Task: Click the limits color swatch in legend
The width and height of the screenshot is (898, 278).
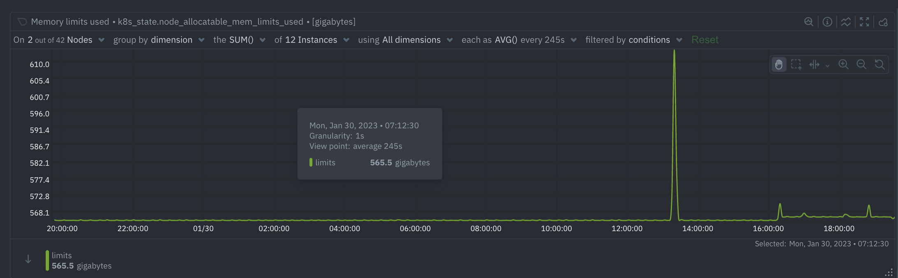Action: (x=47, y=260)
